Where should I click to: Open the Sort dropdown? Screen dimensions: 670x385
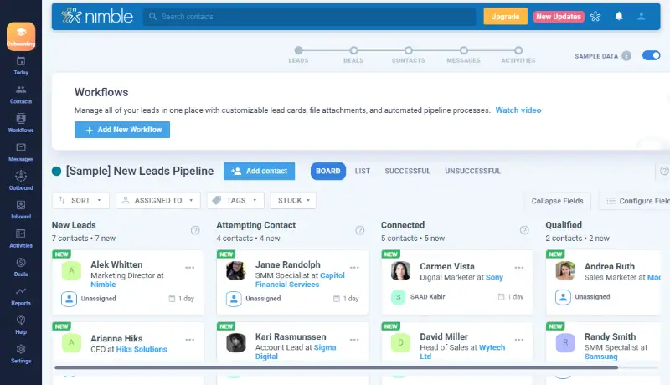(x=80, y=200)
